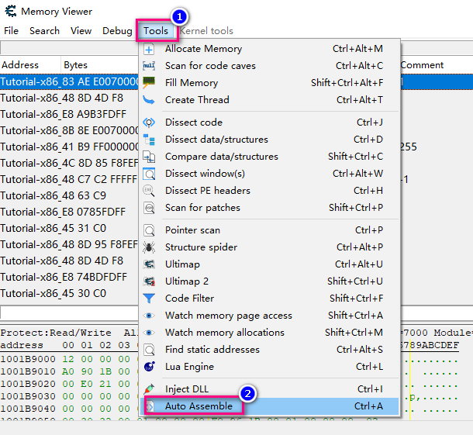Open the File menu
The height and width of the screenshot is (435, 473).
click(x=11, y=31)
